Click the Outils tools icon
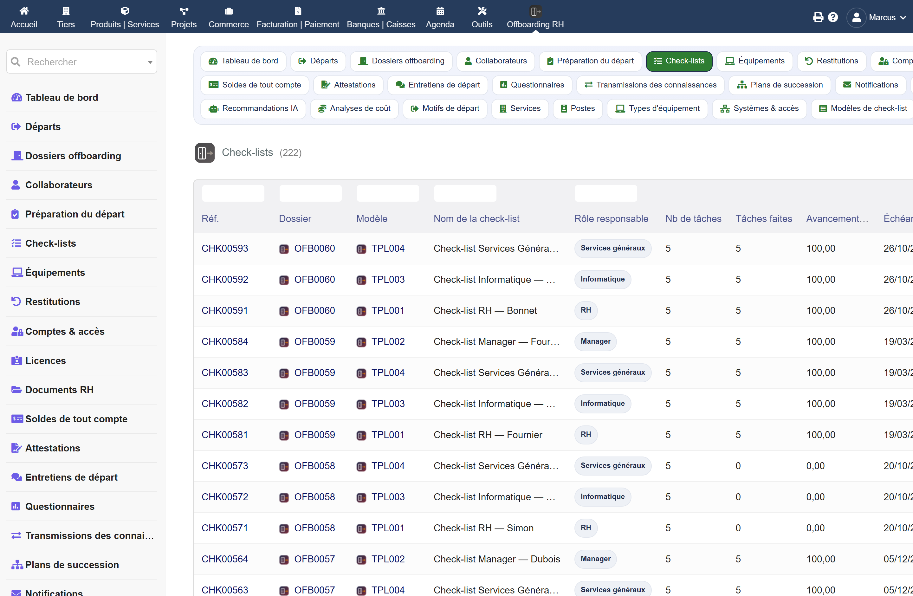Screen dimensions: 913x596 [482, 11]
